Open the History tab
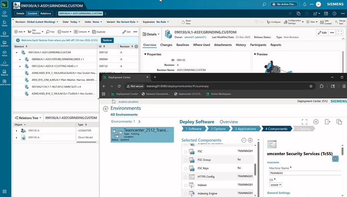The height and width of the screenshot is (197, 347). coord(241,45)
